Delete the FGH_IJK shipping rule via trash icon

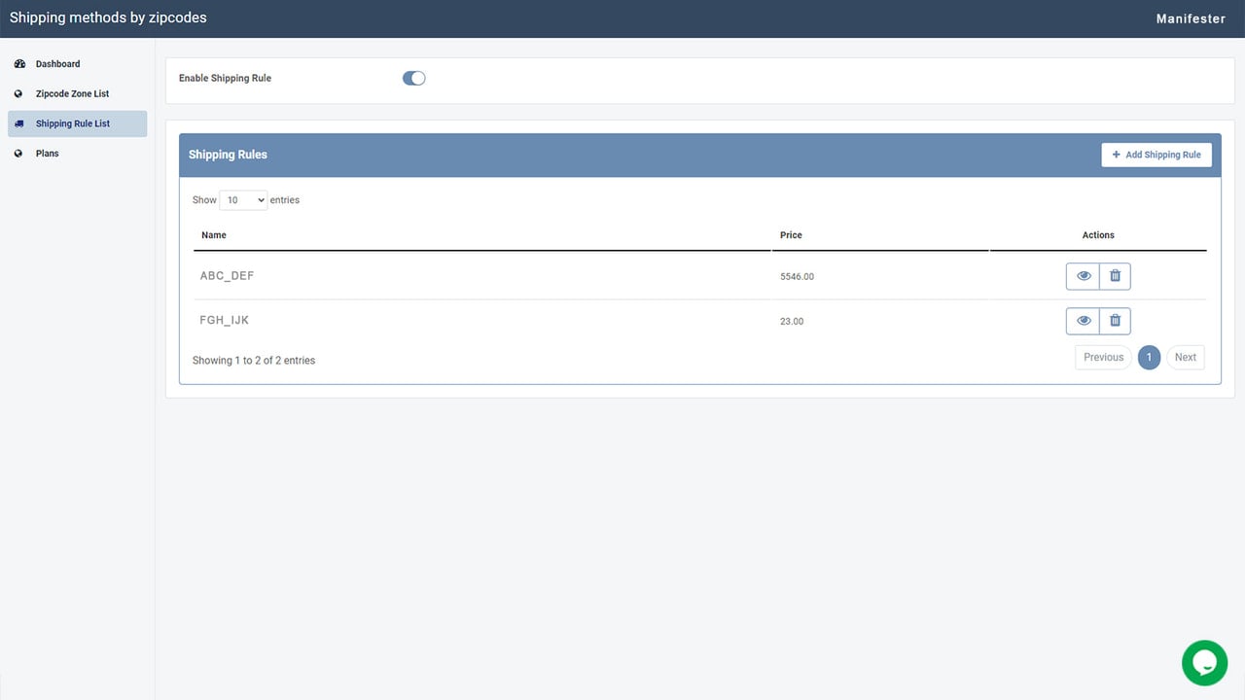click(x=1115, y=321)
